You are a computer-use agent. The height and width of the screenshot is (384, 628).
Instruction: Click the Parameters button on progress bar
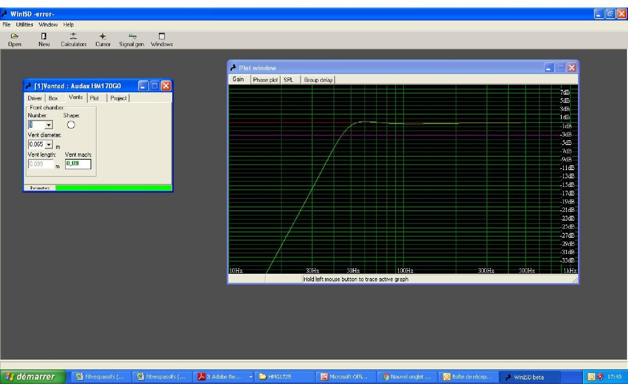(40, 188)
